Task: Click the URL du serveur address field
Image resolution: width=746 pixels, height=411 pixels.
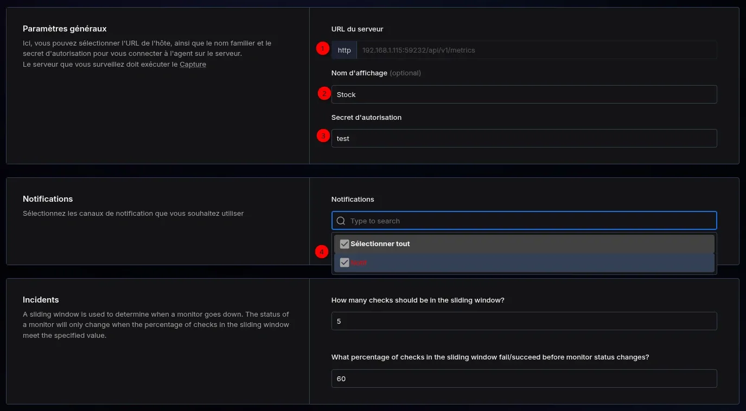Action: point(536,50)
